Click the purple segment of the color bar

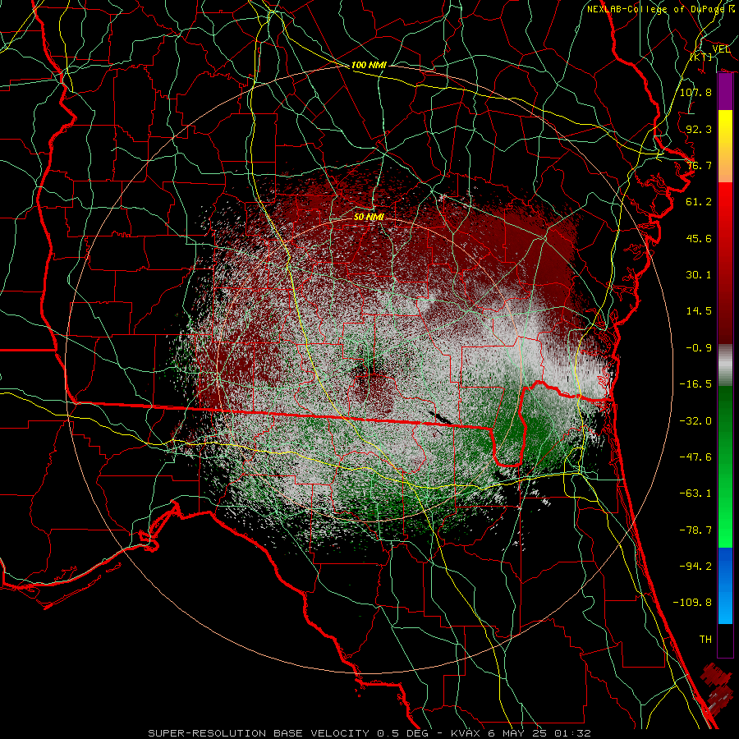tap(725, 92)
